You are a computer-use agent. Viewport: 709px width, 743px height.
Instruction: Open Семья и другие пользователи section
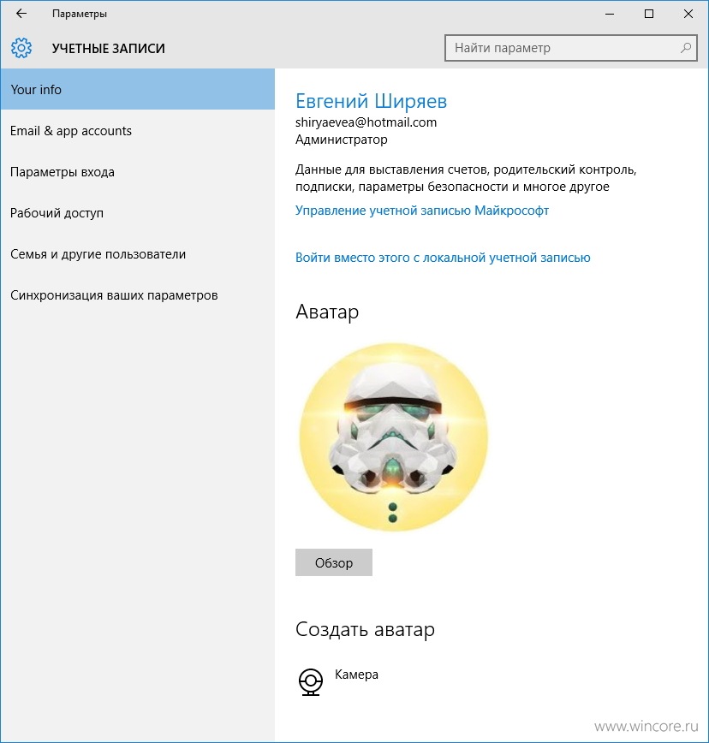[138, 254]
